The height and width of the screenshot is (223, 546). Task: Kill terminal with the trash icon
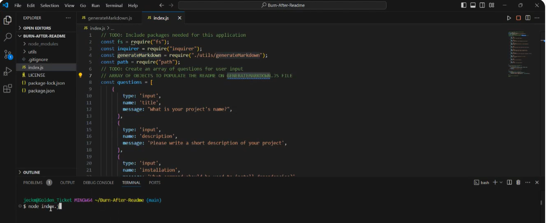518,182
